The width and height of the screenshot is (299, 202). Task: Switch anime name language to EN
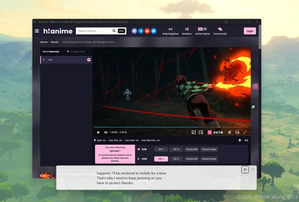pos(200,29)
